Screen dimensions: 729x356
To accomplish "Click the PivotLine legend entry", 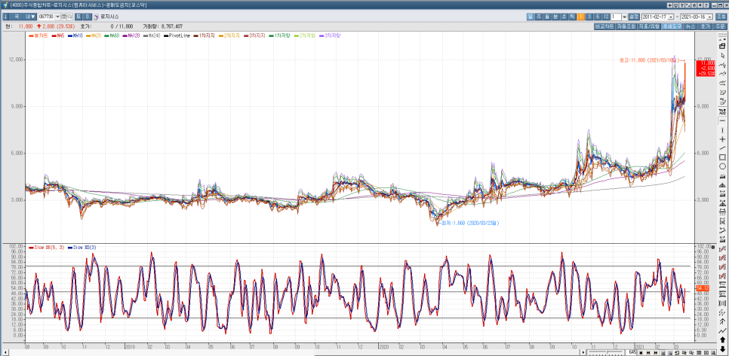I will click(x=177, y=35).
